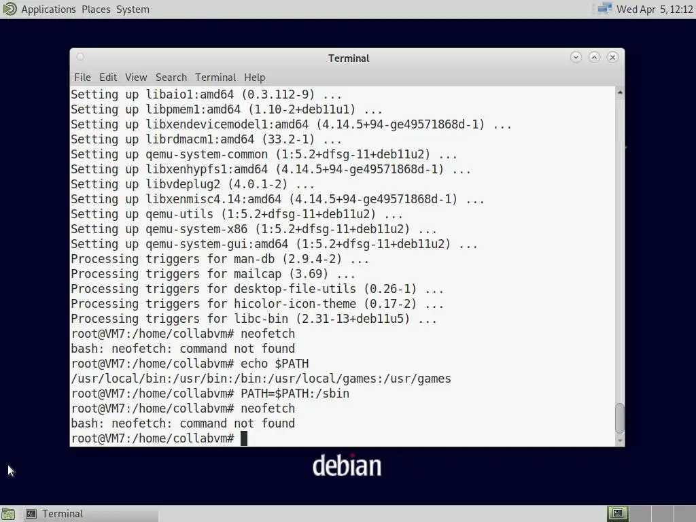The width and height of the screenshot is (696, 522).
Task: Open the Terminal Edit menu
Action: click(108, 77)
